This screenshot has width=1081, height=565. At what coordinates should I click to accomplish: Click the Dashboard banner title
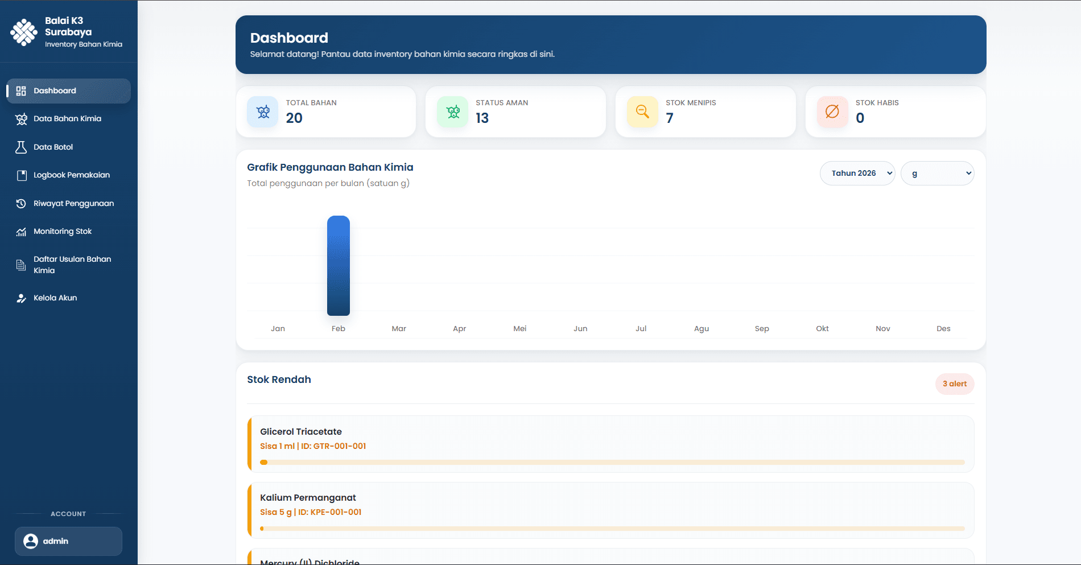pyautogui.click(x=289, y=38)
